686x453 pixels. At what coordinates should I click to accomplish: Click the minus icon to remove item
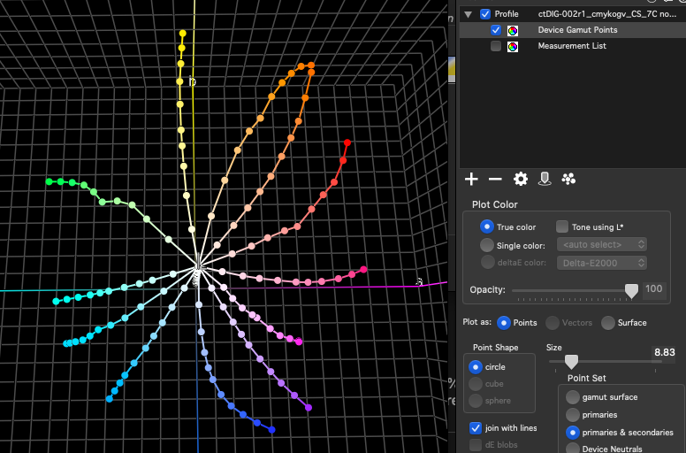pos(495,180)
